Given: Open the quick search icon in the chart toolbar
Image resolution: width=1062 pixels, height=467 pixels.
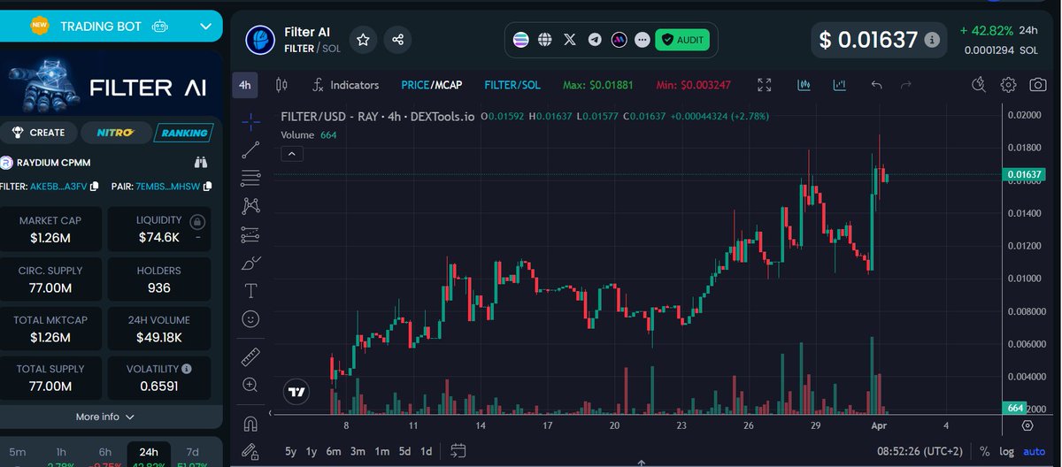Looking at the screenshot, I should click(979, 85).
